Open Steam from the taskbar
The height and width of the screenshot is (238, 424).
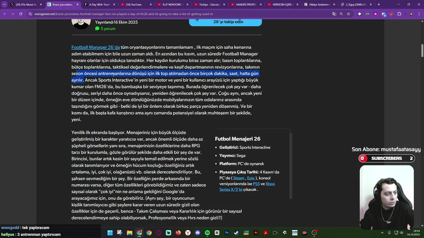click(236, 233)
